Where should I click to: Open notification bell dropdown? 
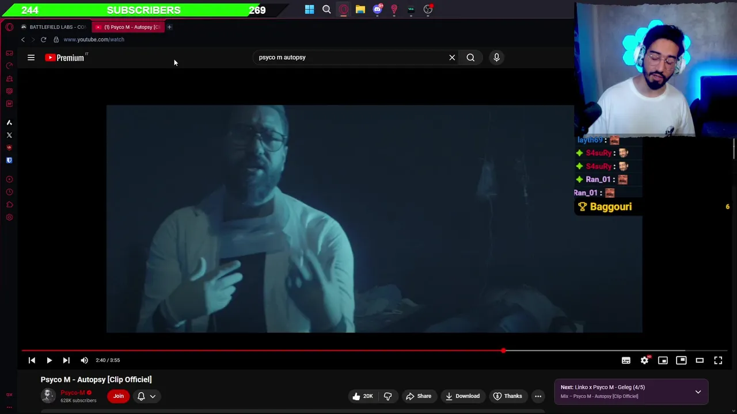pyautogui.click(x=146, y=396)
